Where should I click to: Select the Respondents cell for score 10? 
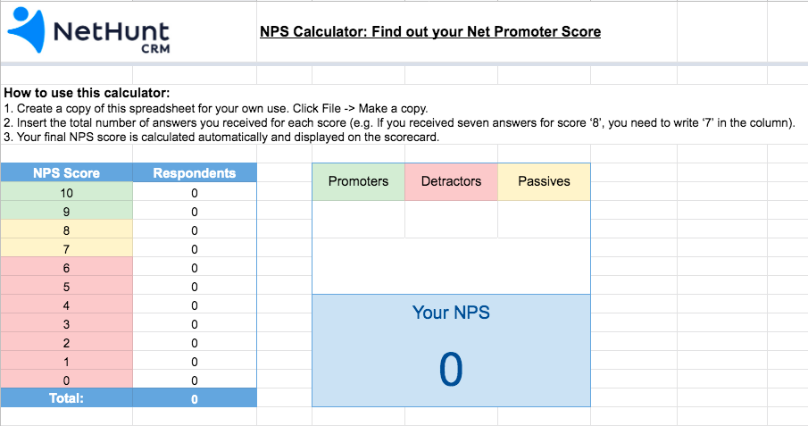[195, 193]
